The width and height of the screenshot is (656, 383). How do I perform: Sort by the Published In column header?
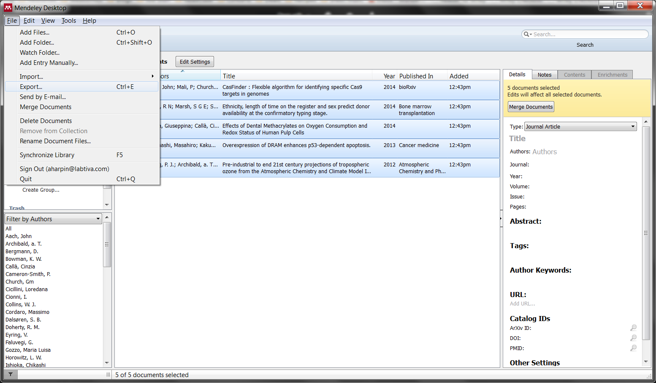pos(422,76)
